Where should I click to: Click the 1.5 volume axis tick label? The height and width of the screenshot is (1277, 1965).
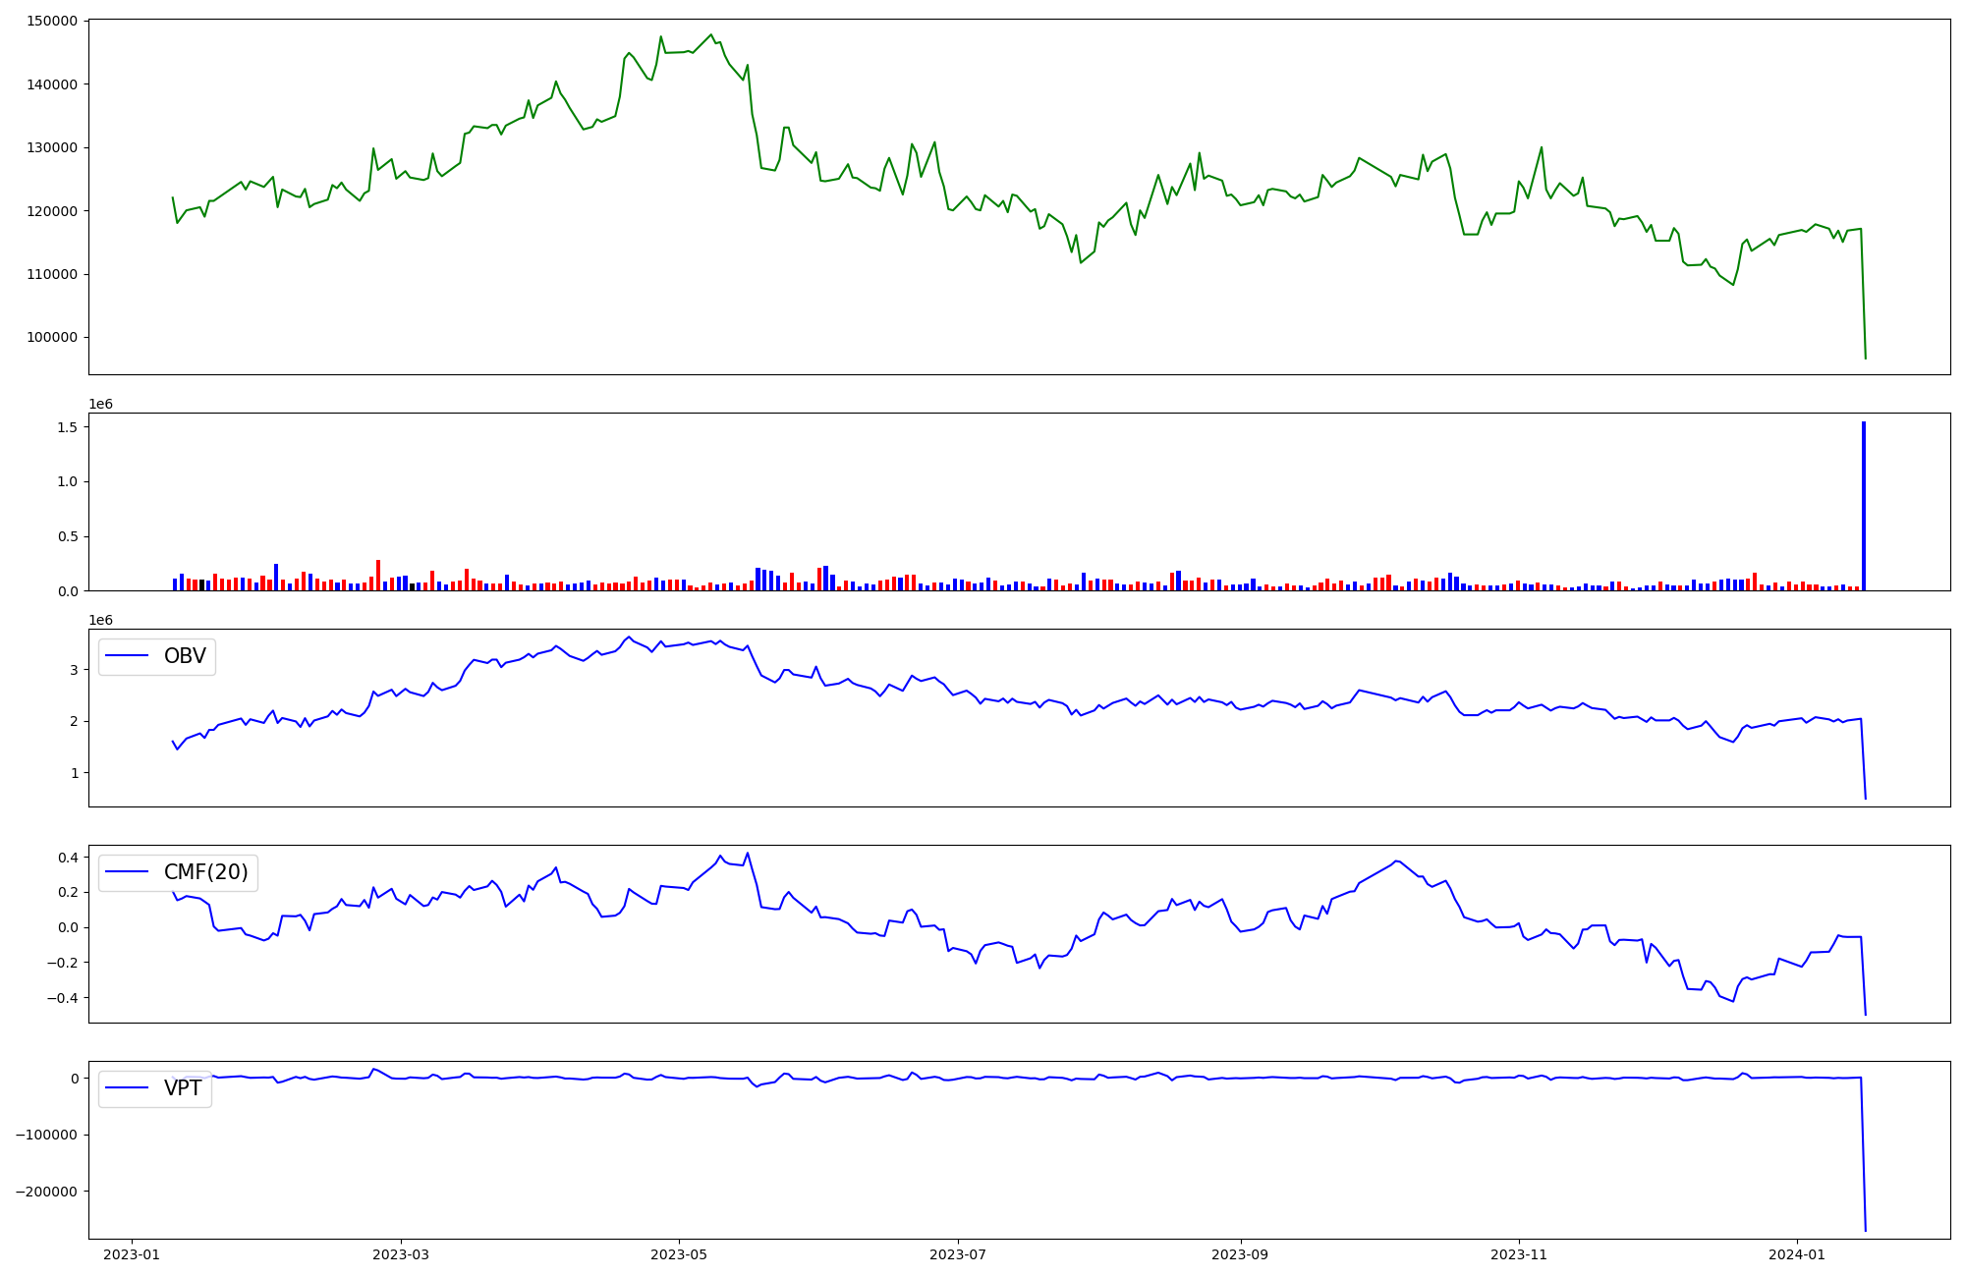pos(67,427)
